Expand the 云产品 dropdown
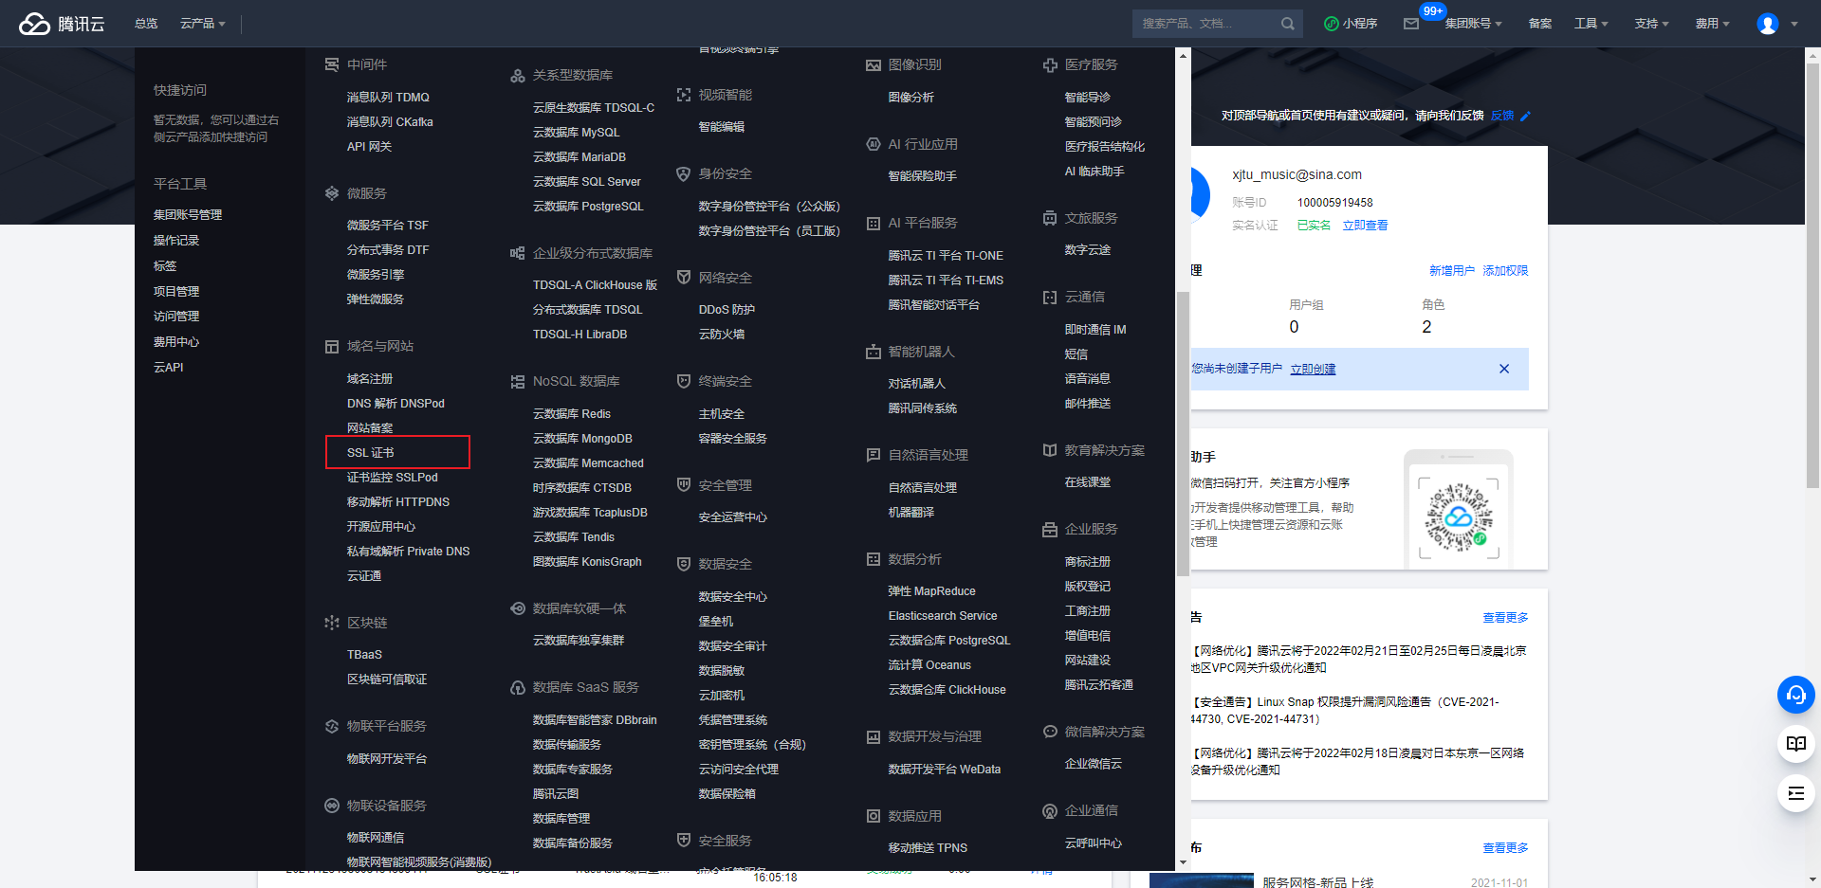Image resolution: width=1821 pixels, height=888 pixels. point(203,24)
